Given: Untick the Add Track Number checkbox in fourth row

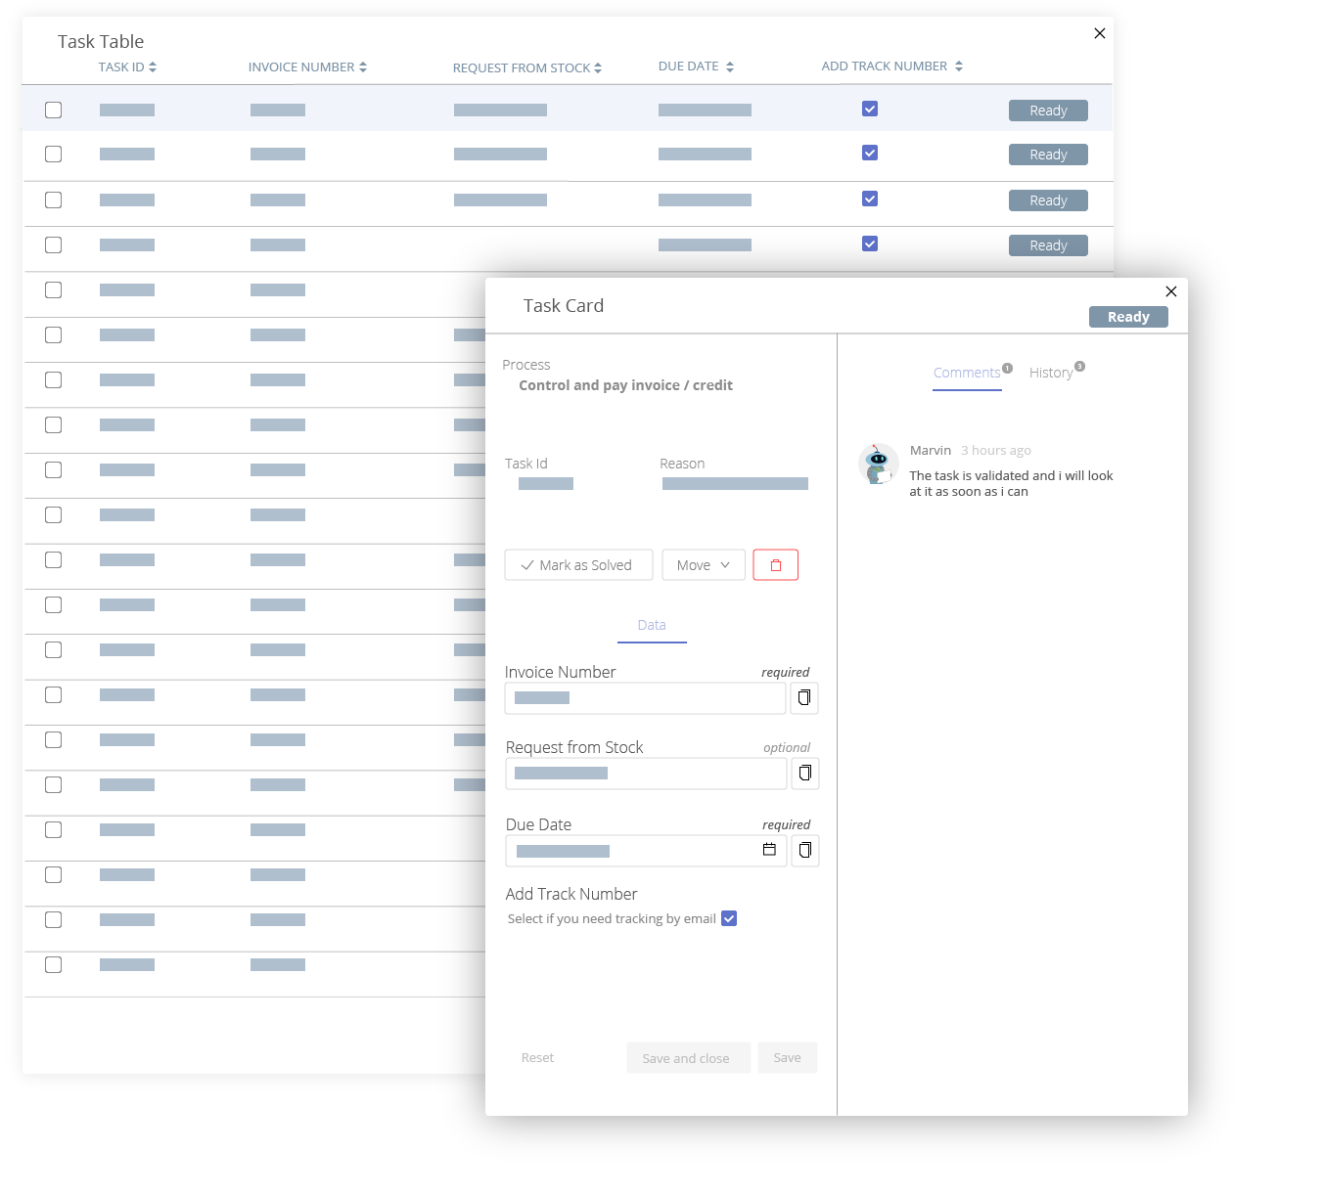Looking at the screenshot, I should click(x=870, y=244).
